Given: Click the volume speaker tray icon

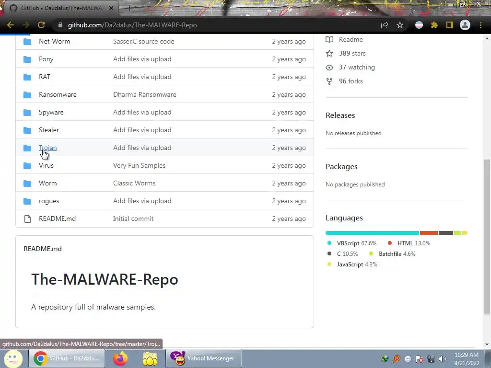Looking at the screenshot, I should tap(443, 359).
